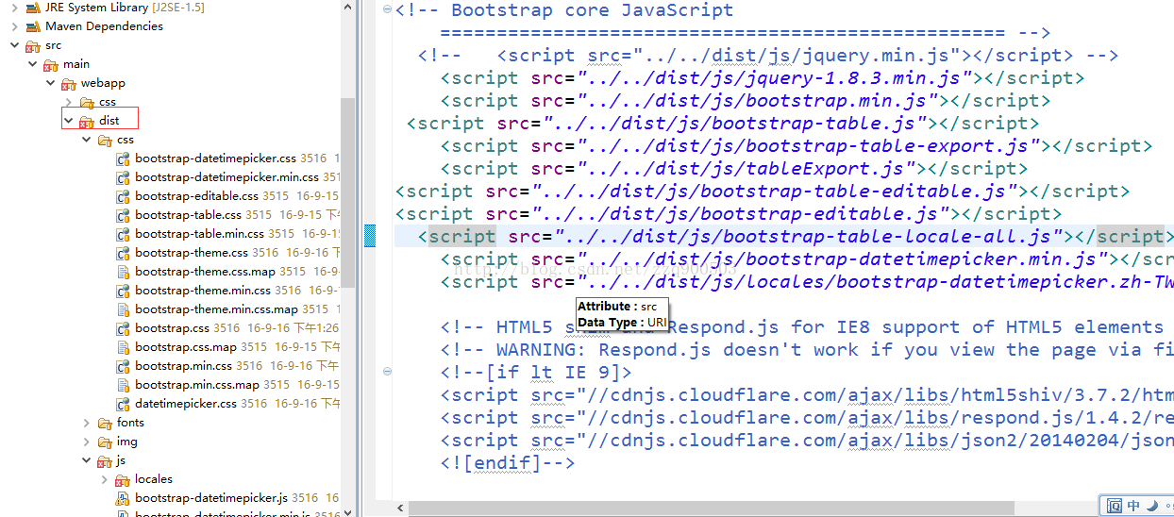Viewport: 1174px width, 517px height.
Task: Select bootstrap.css.map file
Action: [x=186, y=347]
